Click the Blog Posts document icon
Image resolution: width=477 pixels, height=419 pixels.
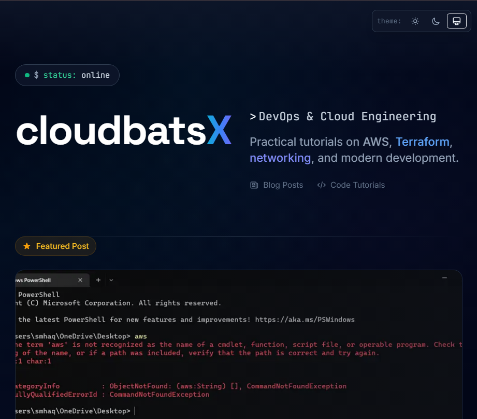254,185
